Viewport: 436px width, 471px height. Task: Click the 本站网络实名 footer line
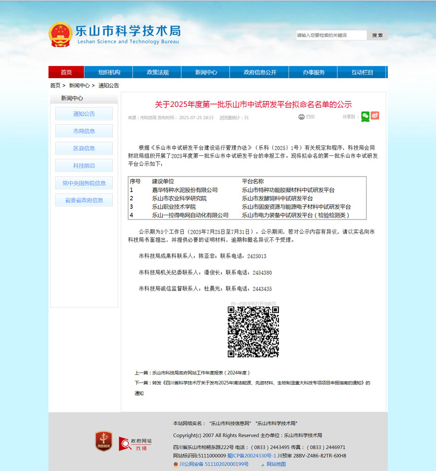235,423
